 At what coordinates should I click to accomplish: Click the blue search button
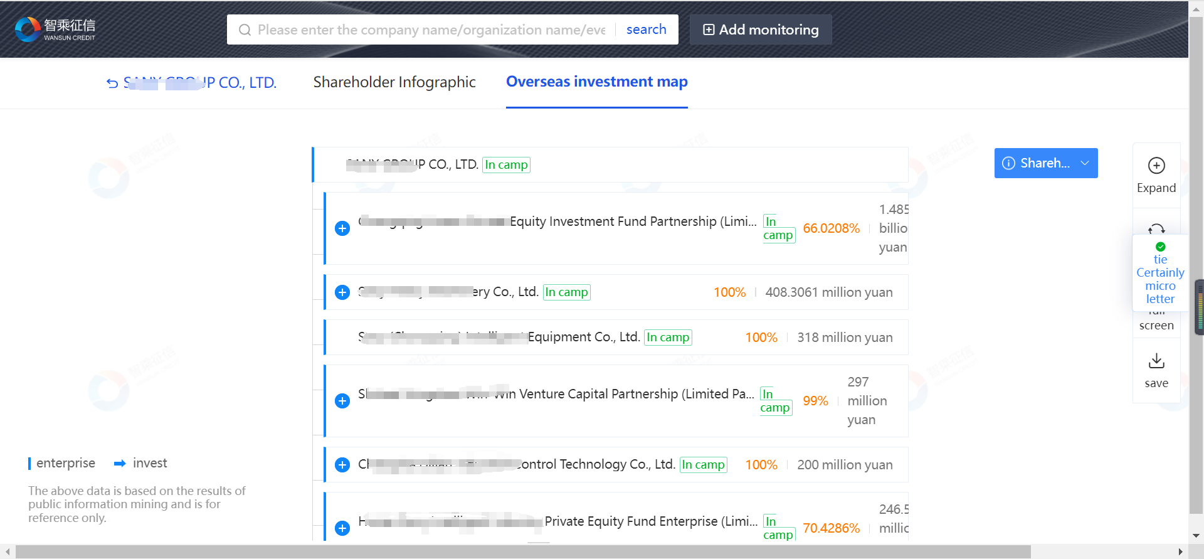pos(647,29)
